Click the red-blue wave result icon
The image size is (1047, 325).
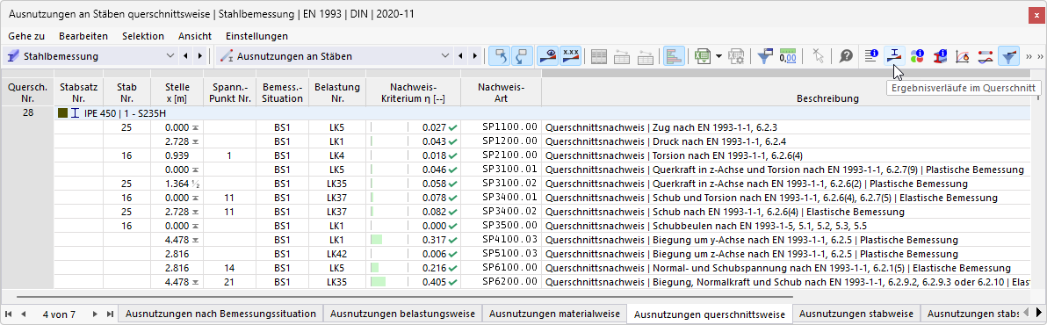pyautogui.click(x=986, y=56)
